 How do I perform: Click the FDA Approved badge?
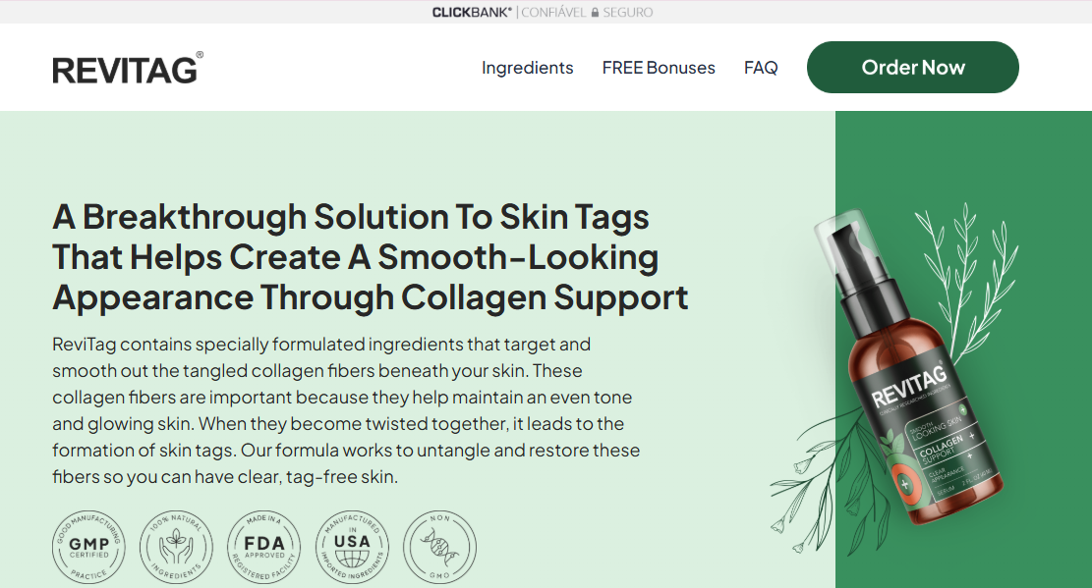pos(264,547)
